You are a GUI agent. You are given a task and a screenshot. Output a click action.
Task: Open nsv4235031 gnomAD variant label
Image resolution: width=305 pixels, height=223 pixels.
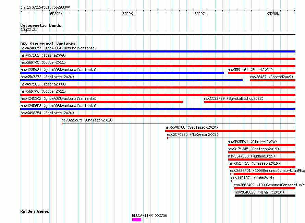click(x=59, y=70)
